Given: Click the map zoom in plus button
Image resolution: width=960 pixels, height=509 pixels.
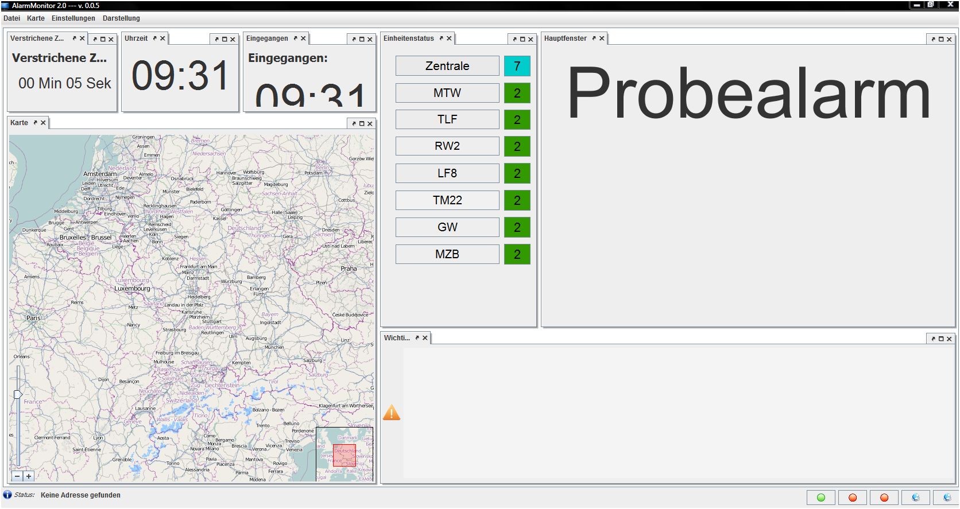Looking at the screenshot, I should click(x=29, y=476).
